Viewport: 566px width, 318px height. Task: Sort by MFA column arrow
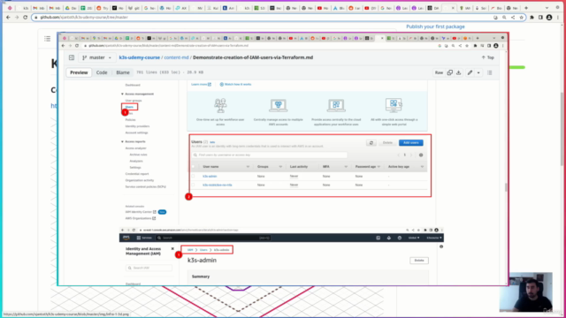pyautogui.click(x=346, y=167)
